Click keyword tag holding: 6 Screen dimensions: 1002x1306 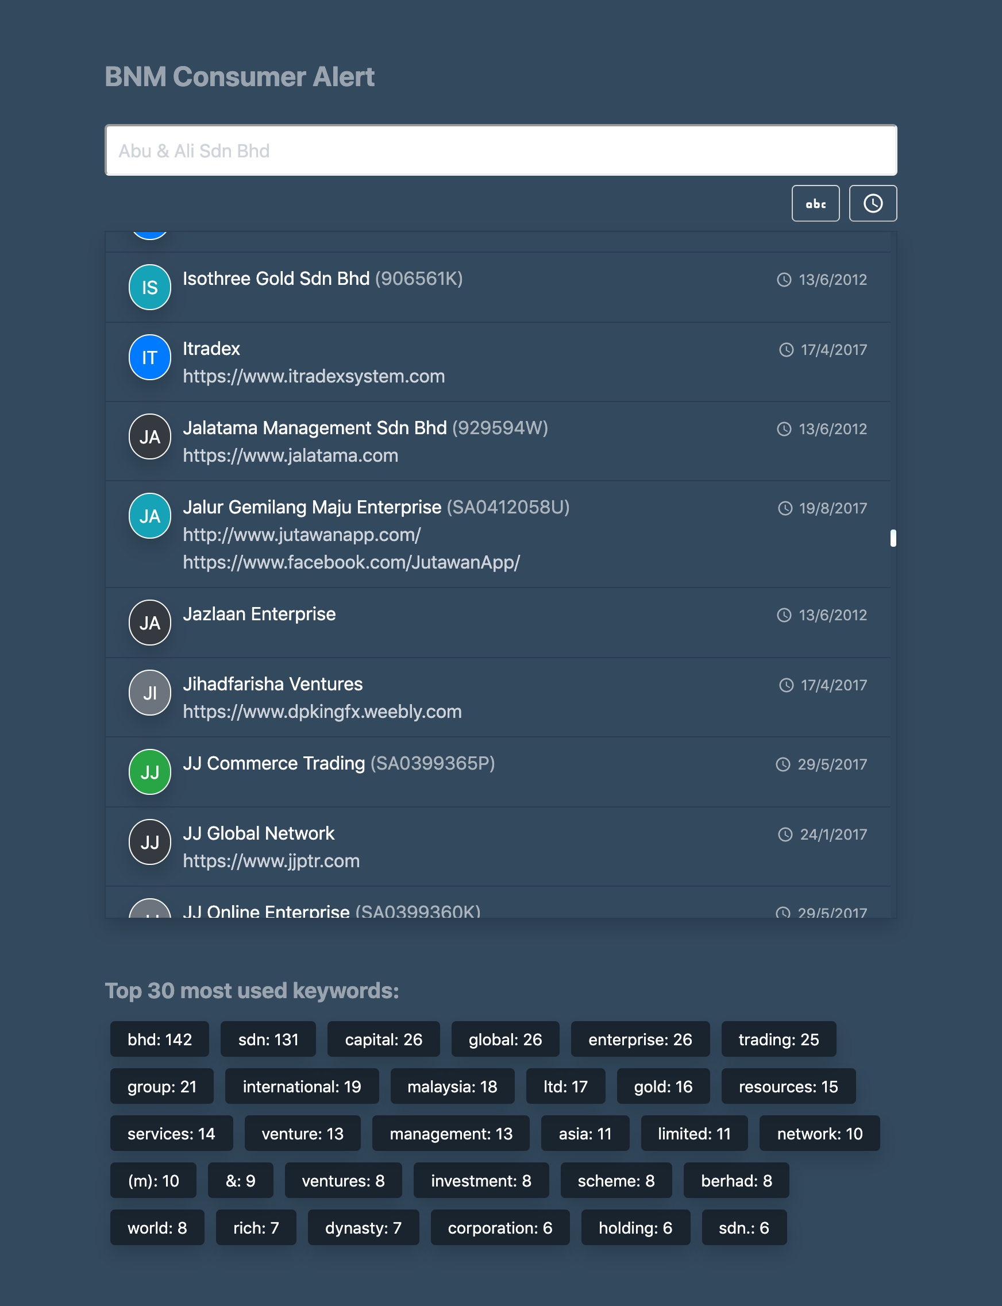click(635, 1227)
